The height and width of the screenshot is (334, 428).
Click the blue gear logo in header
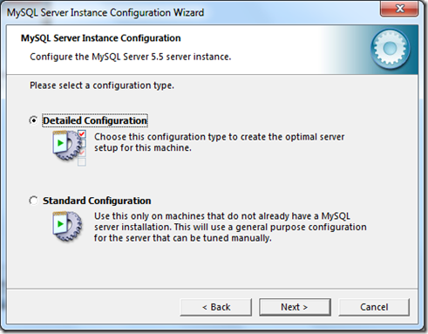point(390,48)
